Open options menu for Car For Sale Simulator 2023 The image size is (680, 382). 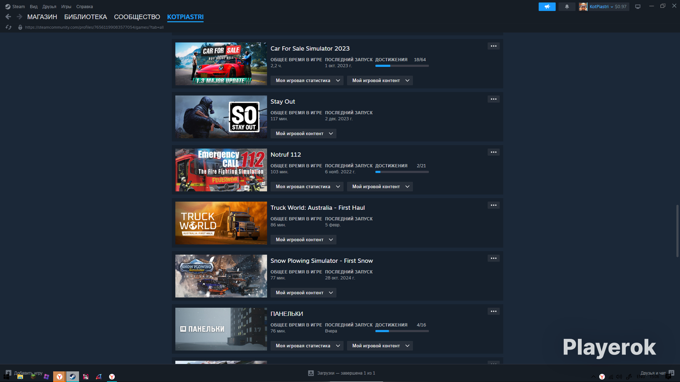tap(494, 46)
